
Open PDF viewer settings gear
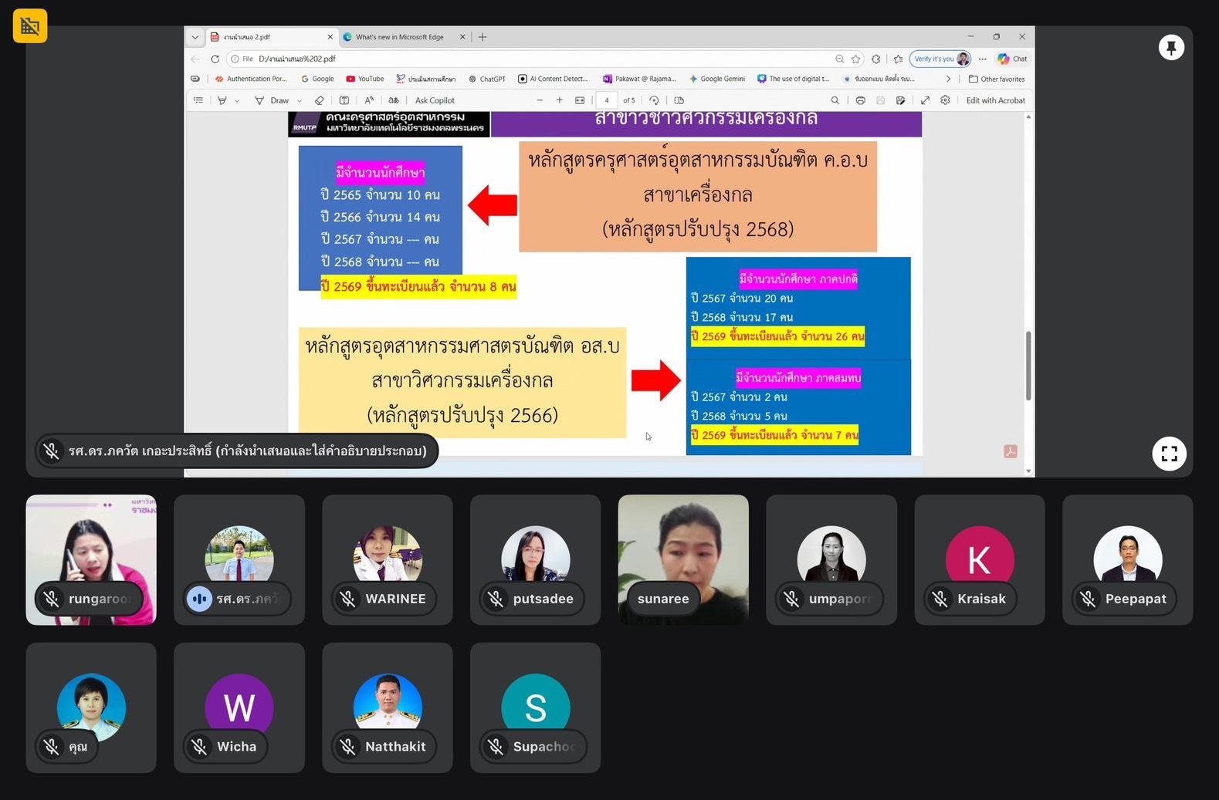(x=945, y=100)
